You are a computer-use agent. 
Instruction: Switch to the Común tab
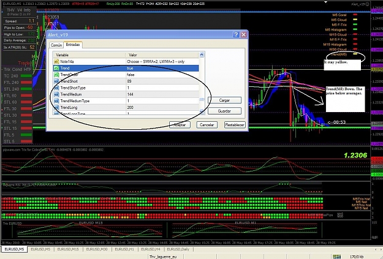[x=56, y=45]
